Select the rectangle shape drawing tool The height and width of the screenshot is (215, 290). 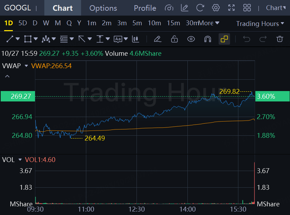28,39
